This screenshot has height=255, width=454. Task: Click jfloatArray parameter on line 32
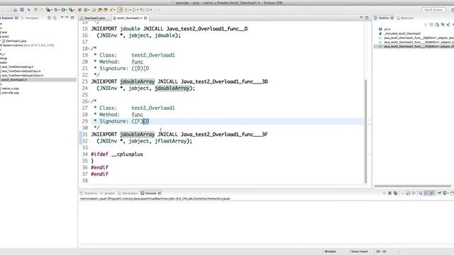point(170,141)
